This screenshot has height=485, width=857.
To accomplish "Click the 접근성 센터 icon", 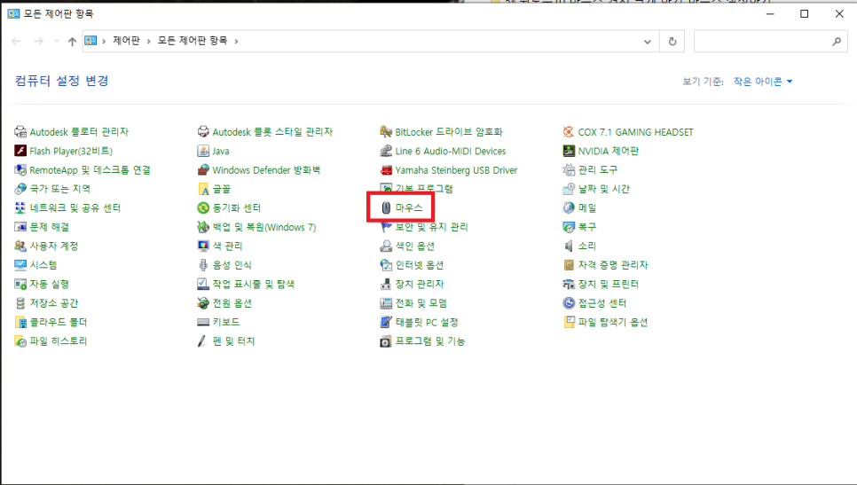I will point(569,303).
